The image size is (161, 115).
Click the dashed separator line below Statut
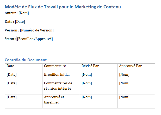7,48
